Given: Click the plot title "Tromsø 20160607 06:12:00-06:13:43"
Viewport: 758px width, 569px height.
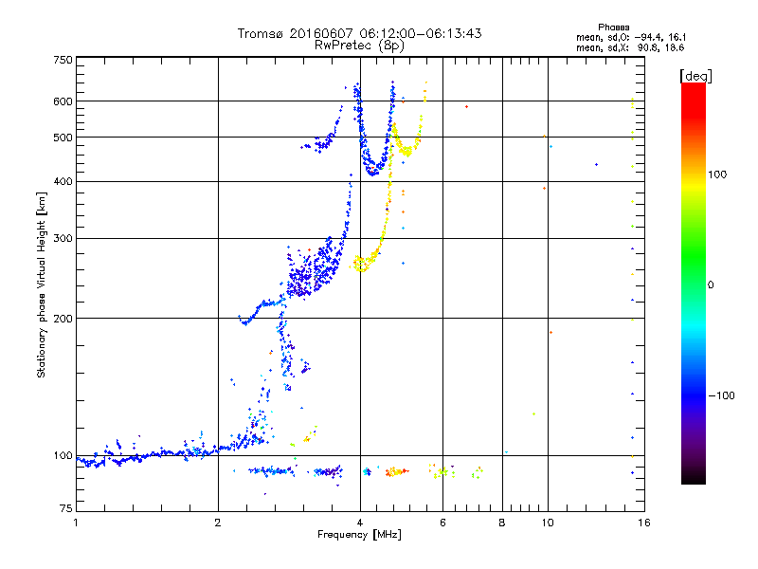Looking at the screenshot, I should pos(359,33).
